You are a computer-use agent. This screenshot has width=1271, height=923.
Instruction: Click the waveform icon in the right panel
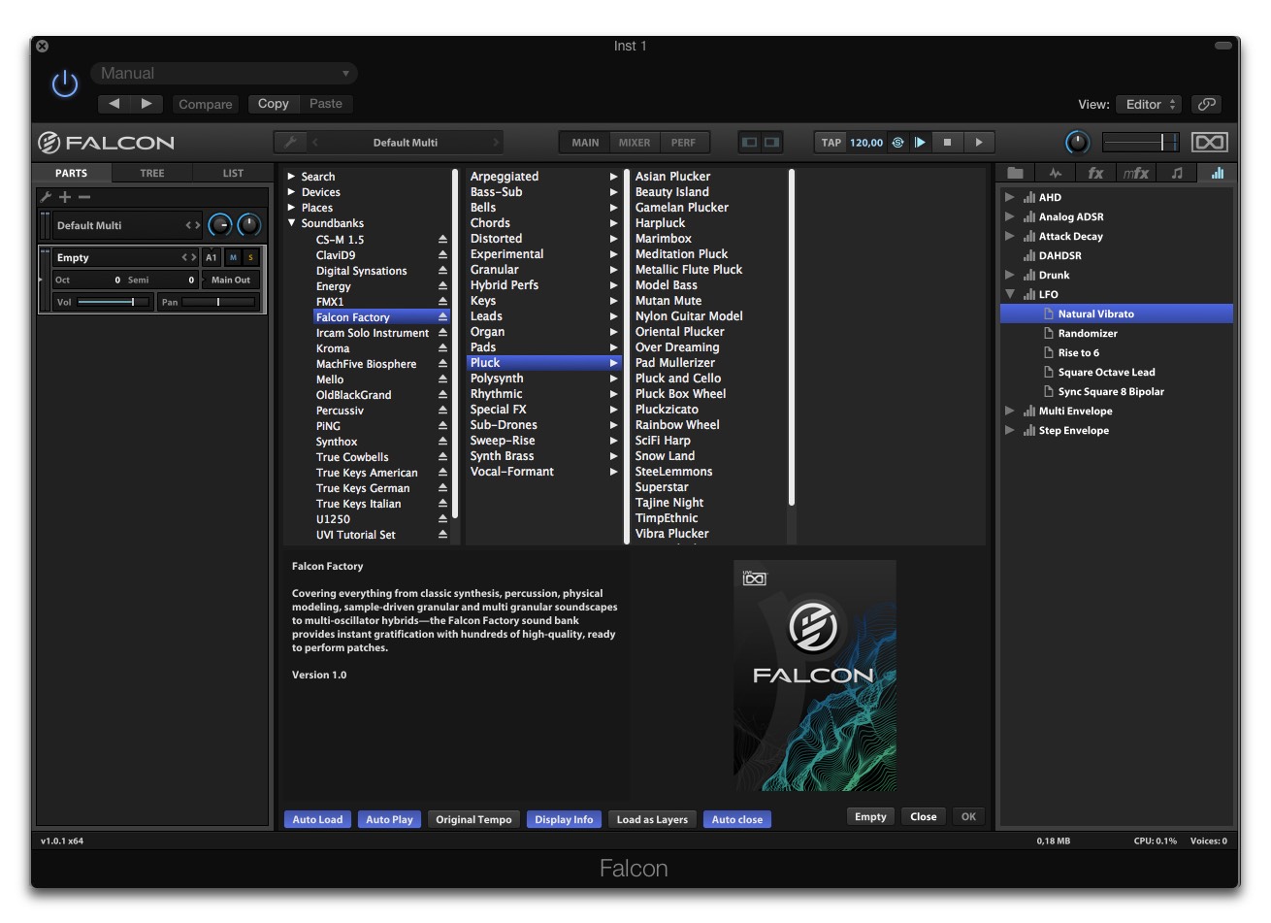pos(1055,173)
